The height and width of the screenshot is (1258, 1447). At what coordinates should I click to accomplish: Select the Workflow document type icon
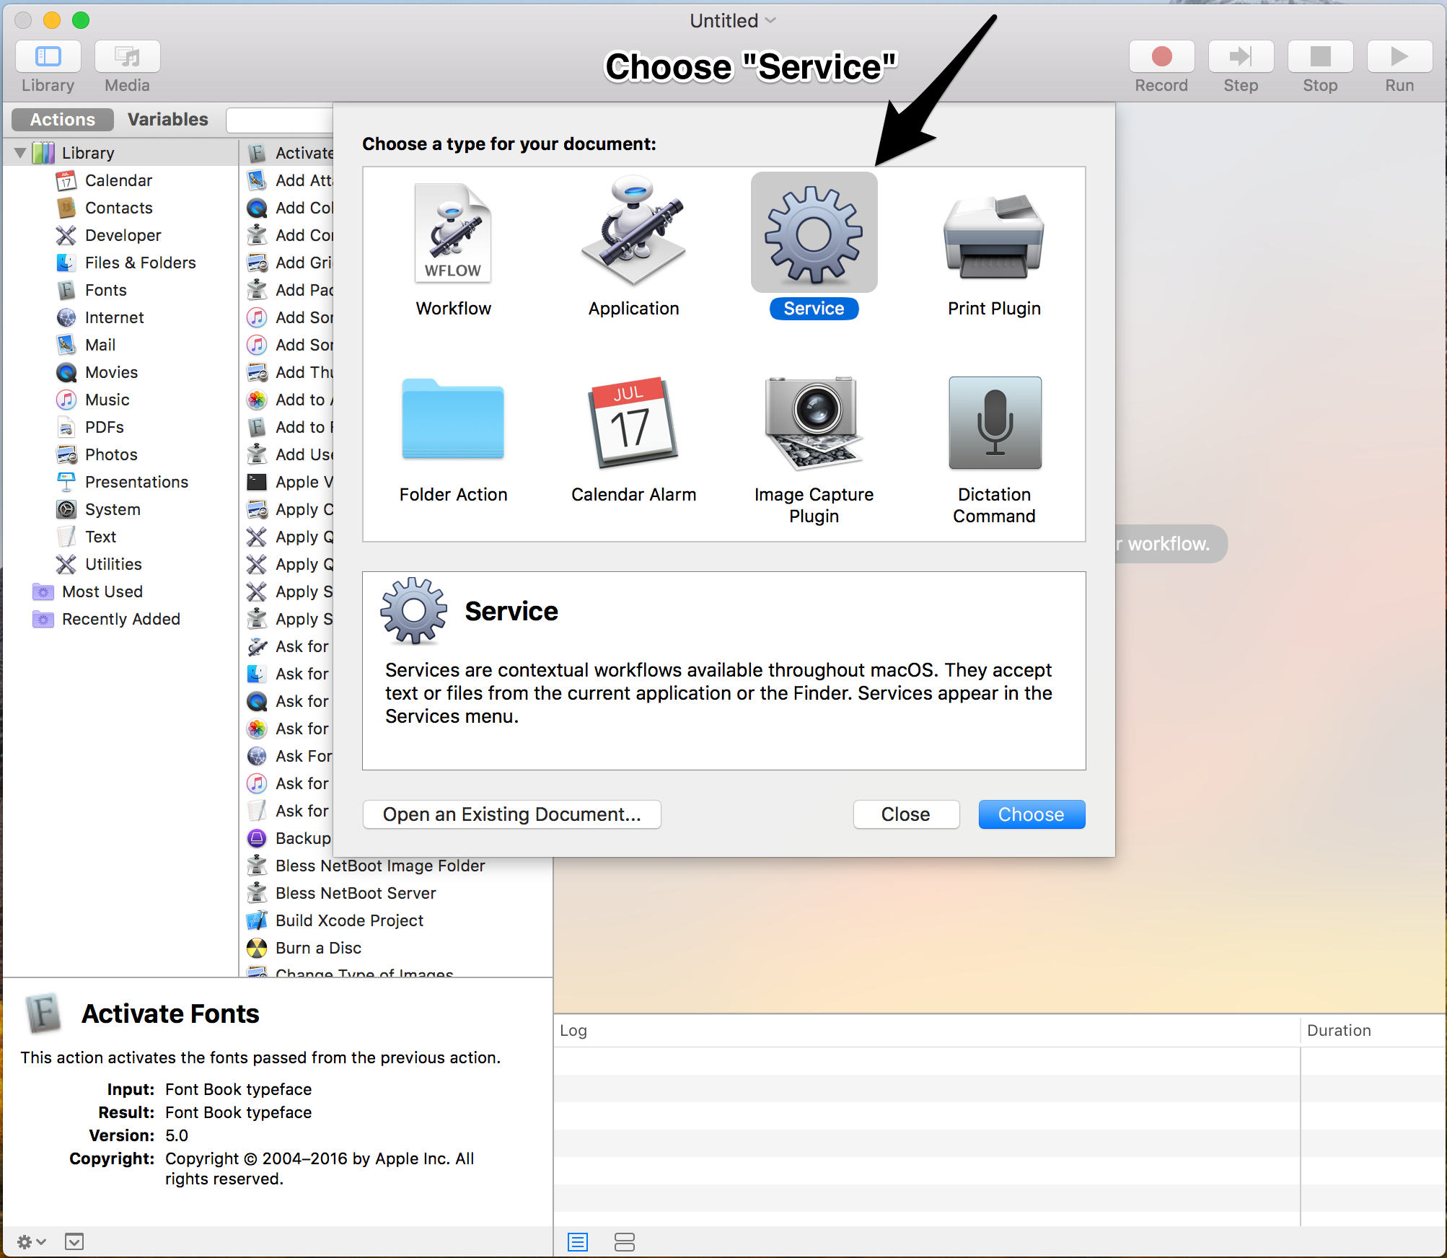coord(453,232)
